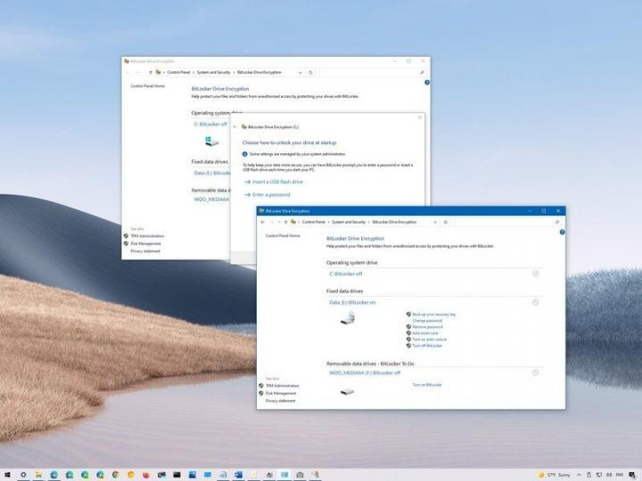This screenshot has height=481, width=642.
Task: Click Refresh button in back window address bar
Action: tap(310, 72)
